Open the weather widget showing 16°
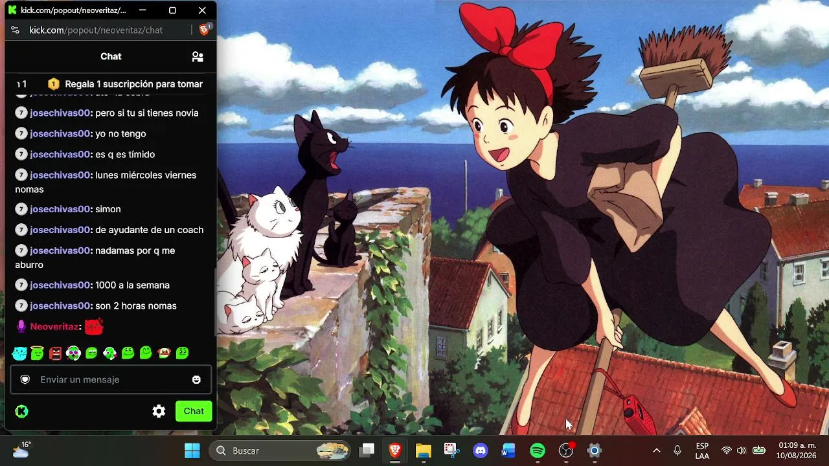829x466 pixels. pyautogui.click(x=21, y=450)
